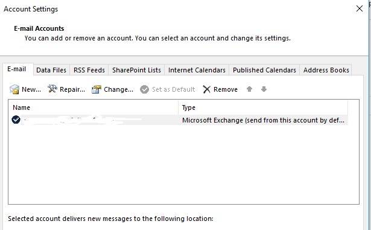This screenshot has height=230, width=371.
Task: Open the Internet Calendars tab
Action: [197, 70]
